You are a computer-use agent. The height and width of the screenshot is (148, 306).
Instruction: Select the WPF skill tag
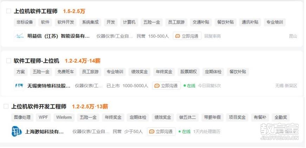click(43, 117)
